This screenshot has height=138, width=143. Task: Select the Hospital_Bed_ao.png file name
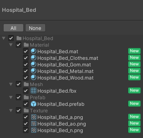pos(62,124)
